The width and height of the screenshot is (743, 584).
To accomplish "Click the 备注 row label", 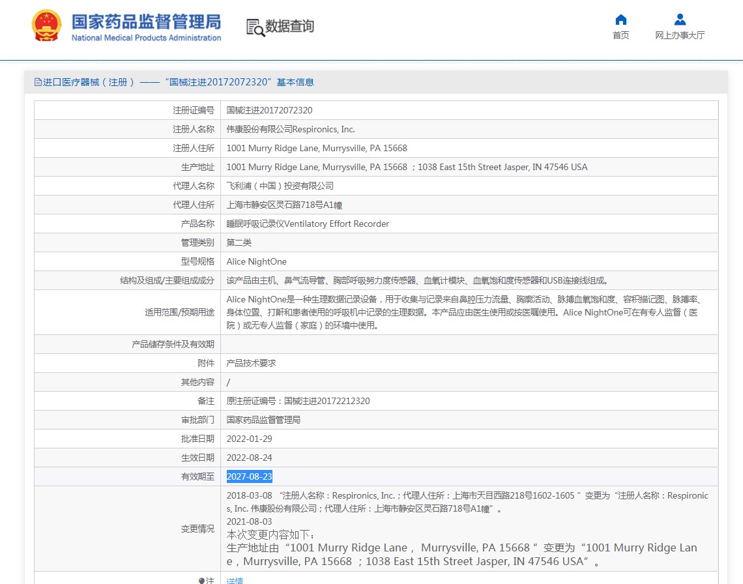I will 206,401.
